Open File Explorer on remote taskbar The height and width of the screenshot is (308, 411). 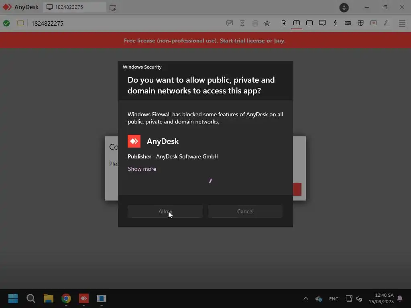click(49, 298)
